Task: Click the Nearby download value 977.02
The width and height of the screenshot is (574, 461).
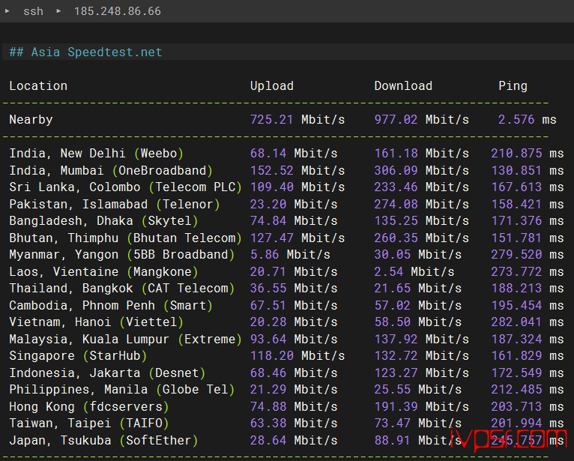Action: [396, 119]
